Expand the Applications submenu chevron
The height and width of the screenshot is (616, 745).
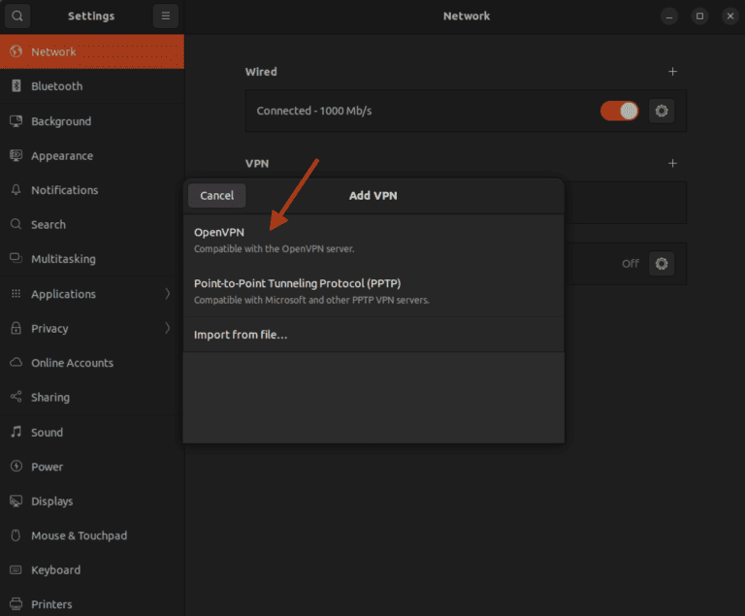[167, 294]
